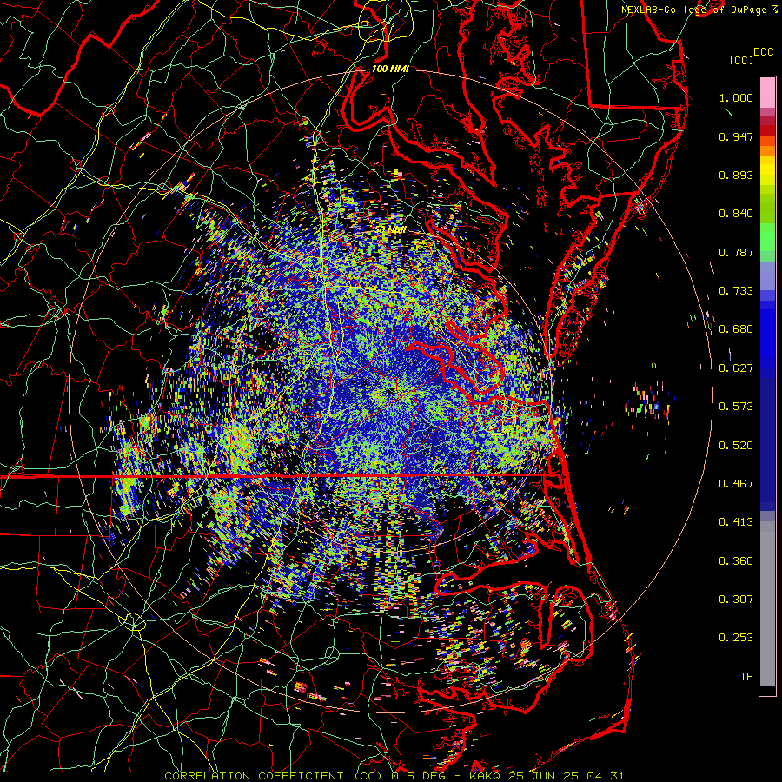This screenshot has width=782, height=782.
Task: Click the 50 NMI range ring label
Action: [390, 230]
